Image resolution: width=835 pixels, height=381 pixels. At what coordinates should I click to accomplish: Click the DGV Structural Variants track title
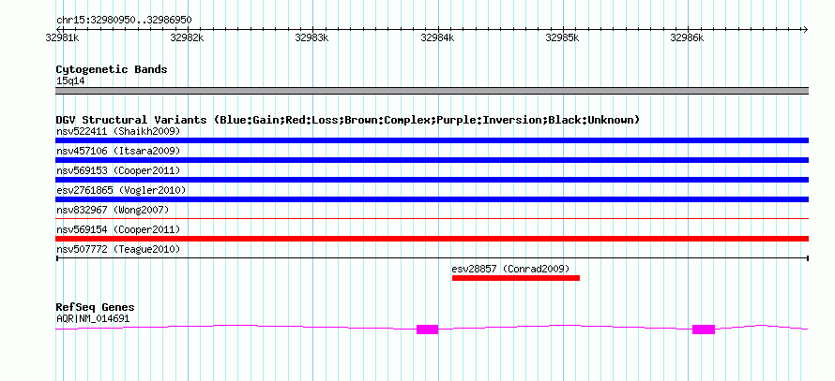pos(347,120)
